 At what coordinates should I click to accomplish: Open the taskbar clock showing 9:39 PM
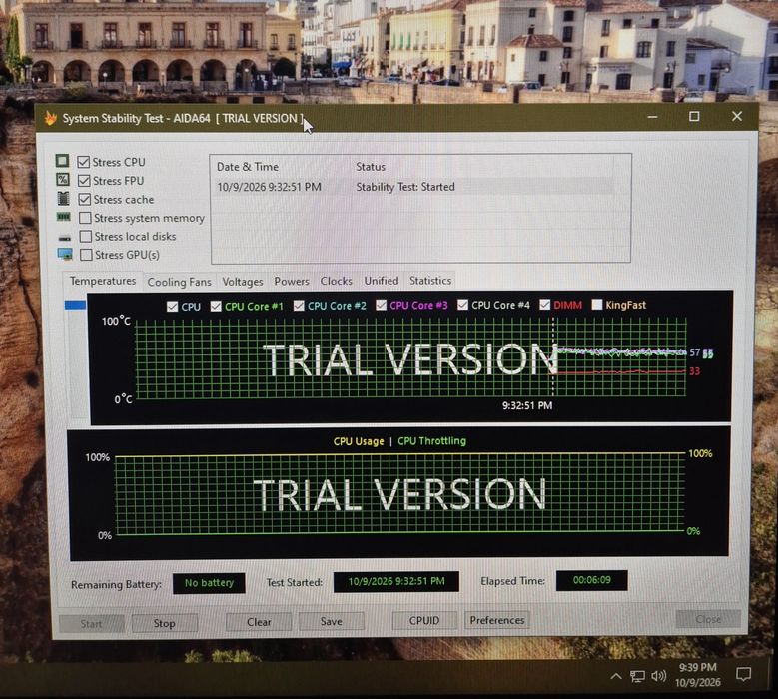click(698, 675)
